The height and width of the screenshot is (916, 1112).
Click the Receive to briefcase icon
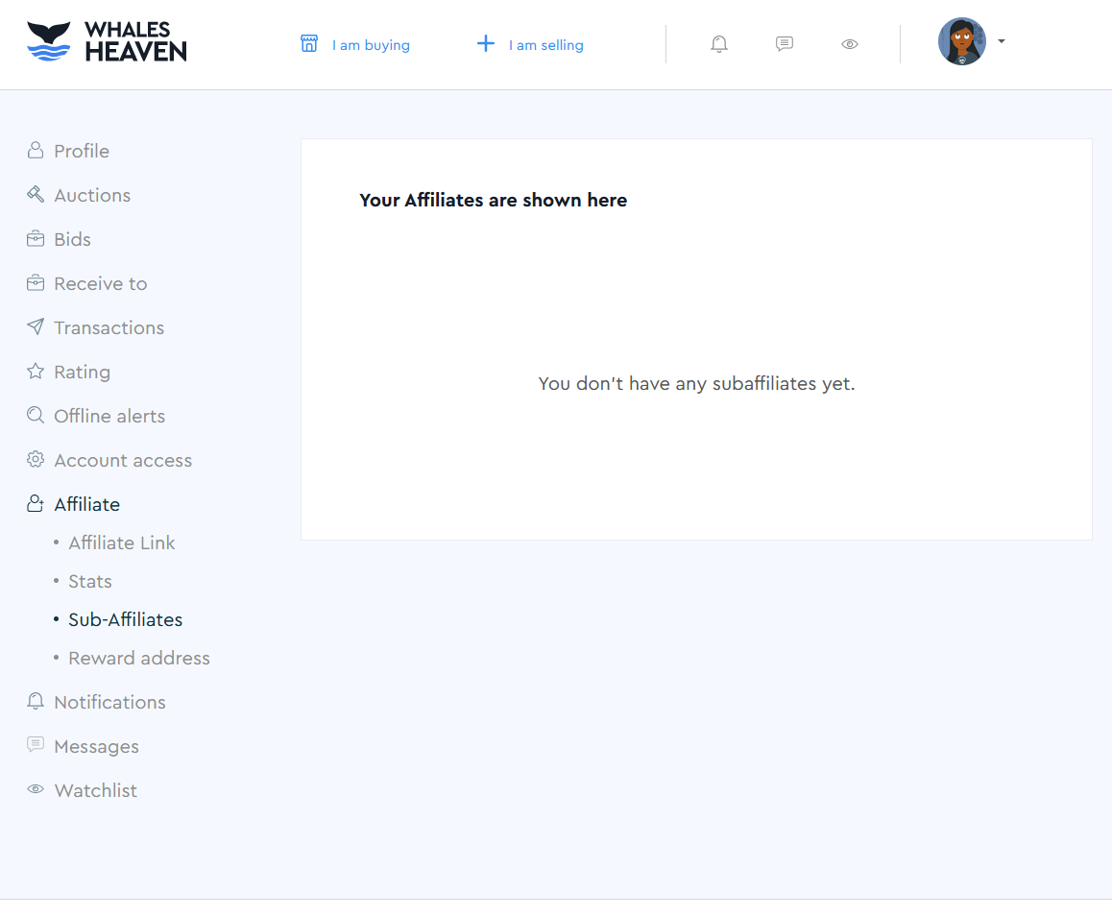coord(36,283)
